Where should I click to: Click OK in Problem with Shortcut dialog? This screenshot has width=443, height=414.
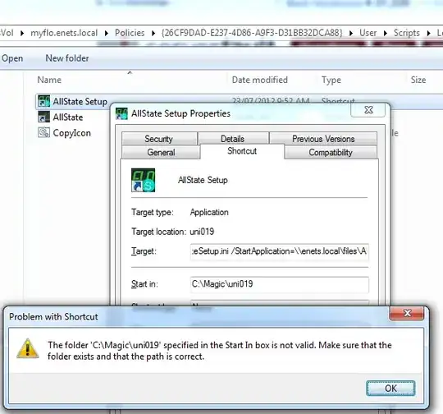390,389
